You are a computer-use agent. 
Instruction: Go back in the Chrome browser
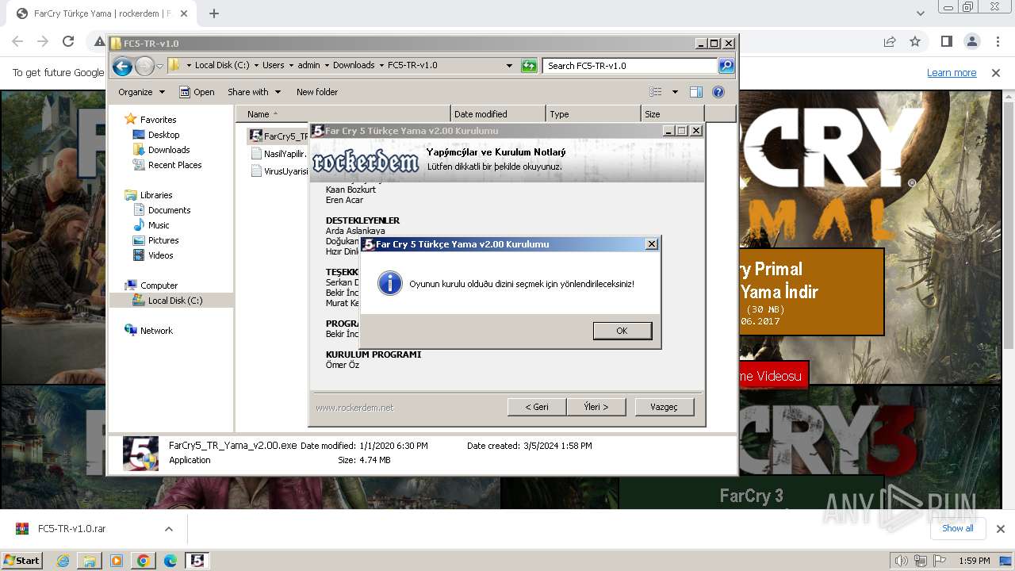click(17, 41)
